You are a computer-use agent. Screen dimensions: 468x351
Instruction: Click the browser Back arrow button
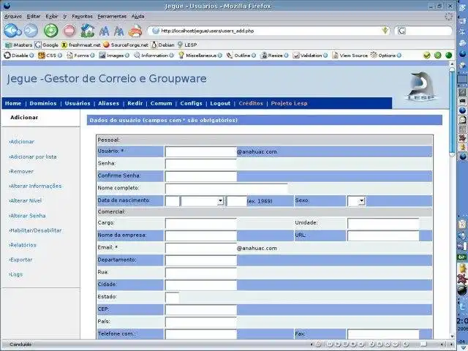(12, 31)
